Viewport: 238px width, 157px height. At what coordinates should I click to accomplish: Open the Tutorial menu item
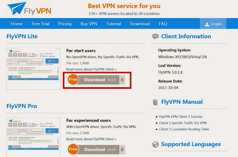pyautogui.click(x=114, y=24)
